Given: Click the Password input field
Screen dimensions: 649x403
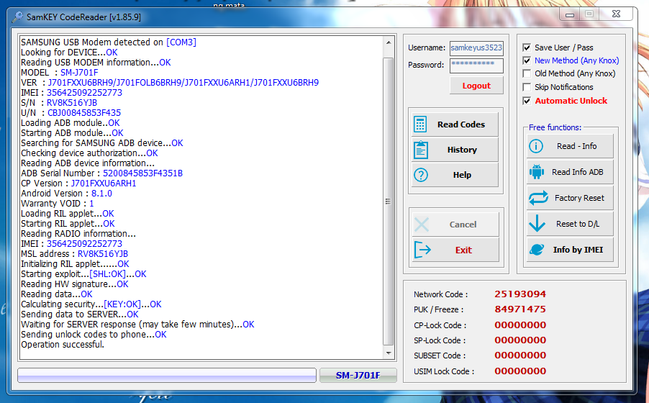Looking at the screenshot, I should [476, 65].
